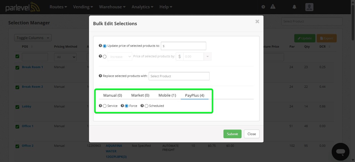This screenshot has width=355, height=162.
Task: Uncheck the Break Room 1 row checkbox
Action: (17, 68)
